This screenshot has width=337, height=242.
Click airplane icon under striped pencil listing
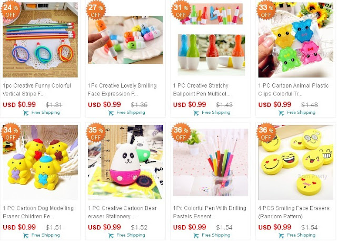[x=26, y=113]
